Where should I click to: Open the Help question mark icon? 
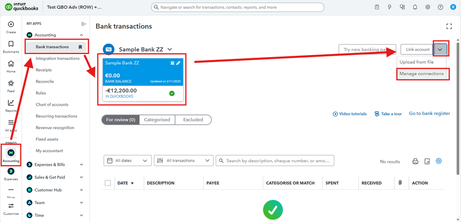point(440,7)
